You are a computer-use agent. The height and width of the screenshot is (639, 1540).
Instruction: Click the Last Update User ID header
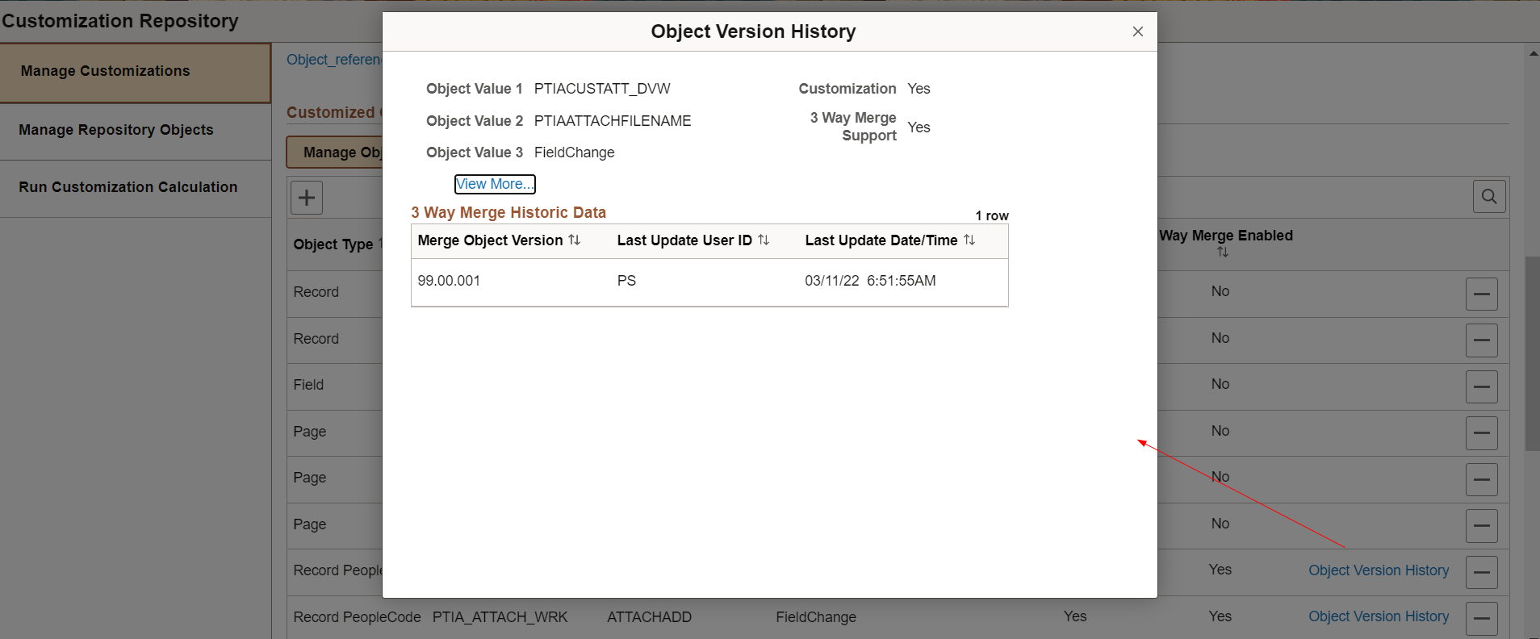(684, 240)
